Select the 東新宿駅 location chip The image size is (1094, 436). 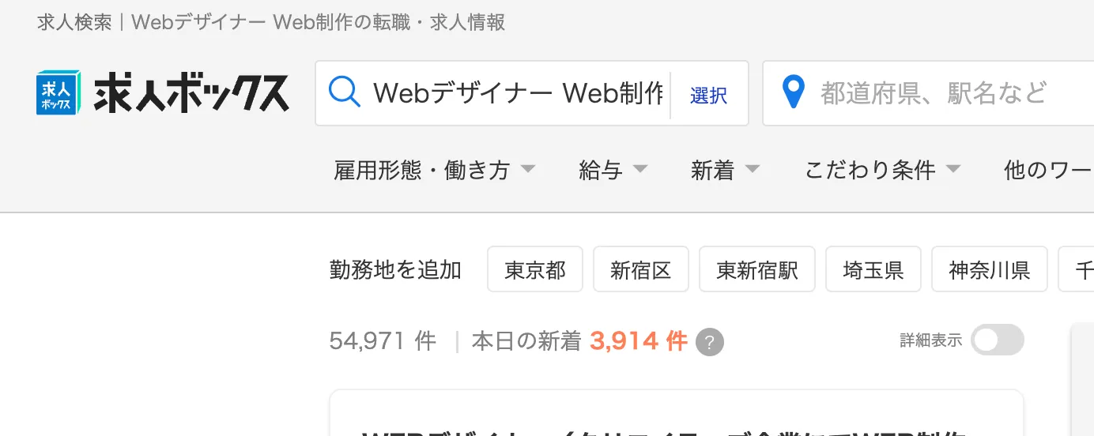click(757, 269)
